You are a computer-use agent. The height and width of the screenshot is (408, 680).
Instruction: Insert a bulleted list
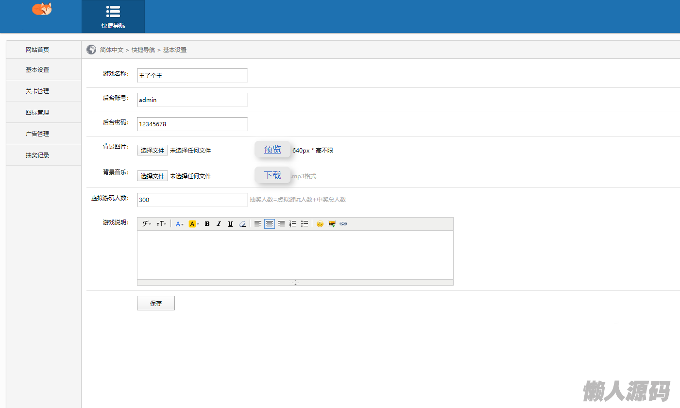[305, 224]
